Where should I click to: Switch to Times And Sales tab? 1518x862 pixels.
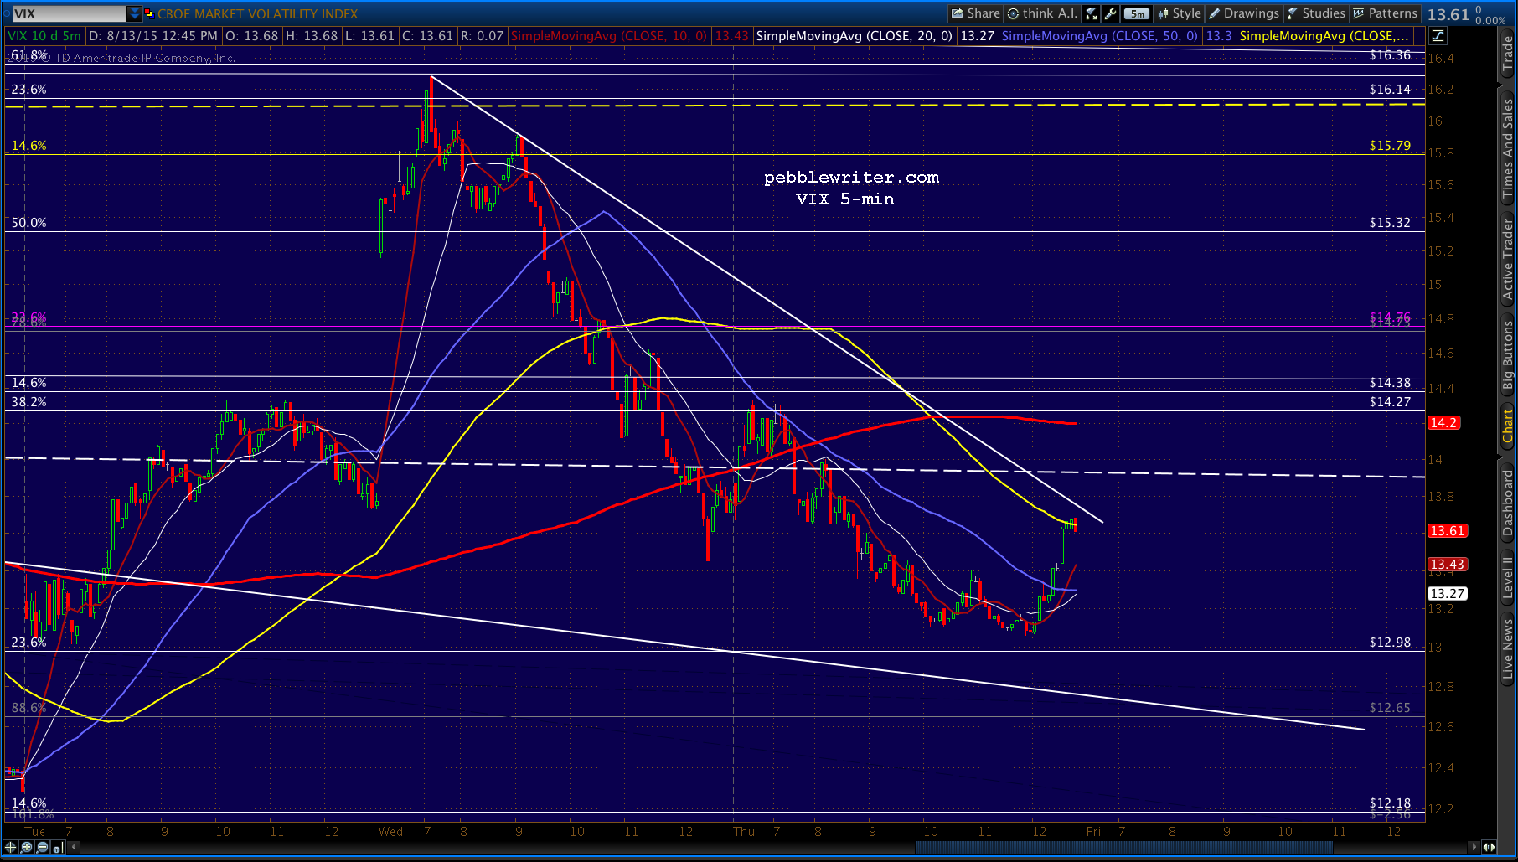click(x=1508, y=148)
